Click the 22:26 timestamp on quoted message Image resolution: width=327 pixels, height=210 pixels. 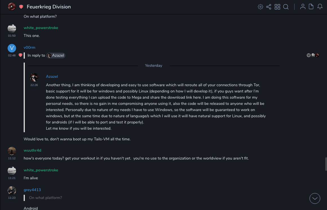click(x=34, y=85)
